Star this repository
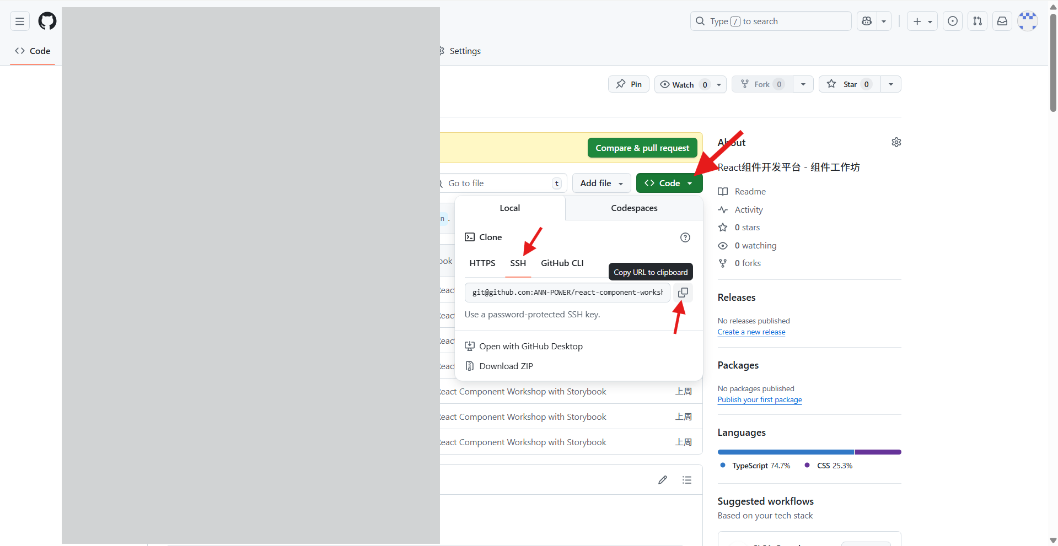Image resolution: width=1058 pixels, height=546 pixels. 850,84
